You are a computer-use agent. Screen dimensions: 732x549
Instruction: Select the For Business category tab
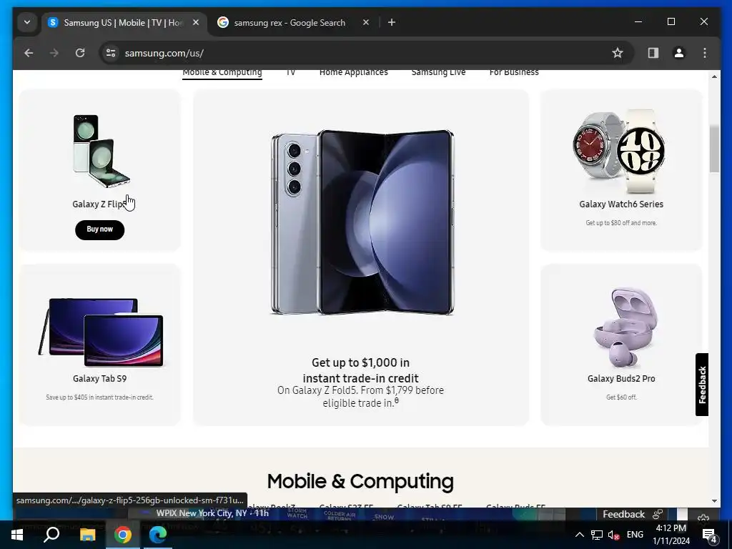coord(514,73)
